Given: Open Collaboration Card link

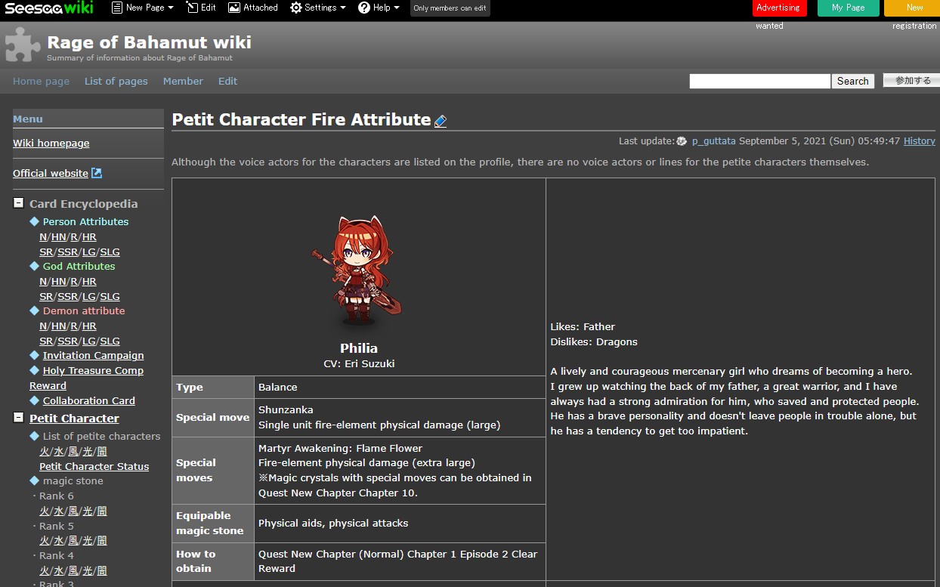Looking at the screenshot, I should point(89,400).
